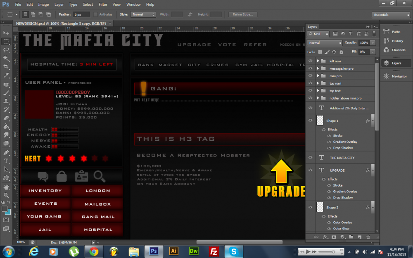The height and width of the screenshot is (258, 413).
Task: Select the Lasso tool
Action: tap(6, 50)
